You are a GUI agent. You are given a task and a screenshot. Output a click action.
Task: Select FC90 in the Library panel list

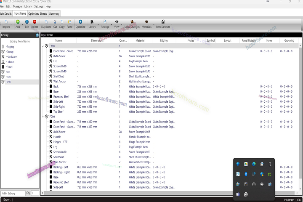pyautogui.click(x=8, y=82)
